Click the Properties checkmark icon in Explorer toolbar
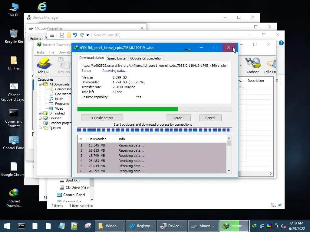This screenshot has width=310, height=232. click(62, 35)
